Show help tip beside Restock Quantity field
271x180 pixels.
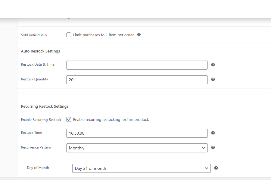pos(213,79)
